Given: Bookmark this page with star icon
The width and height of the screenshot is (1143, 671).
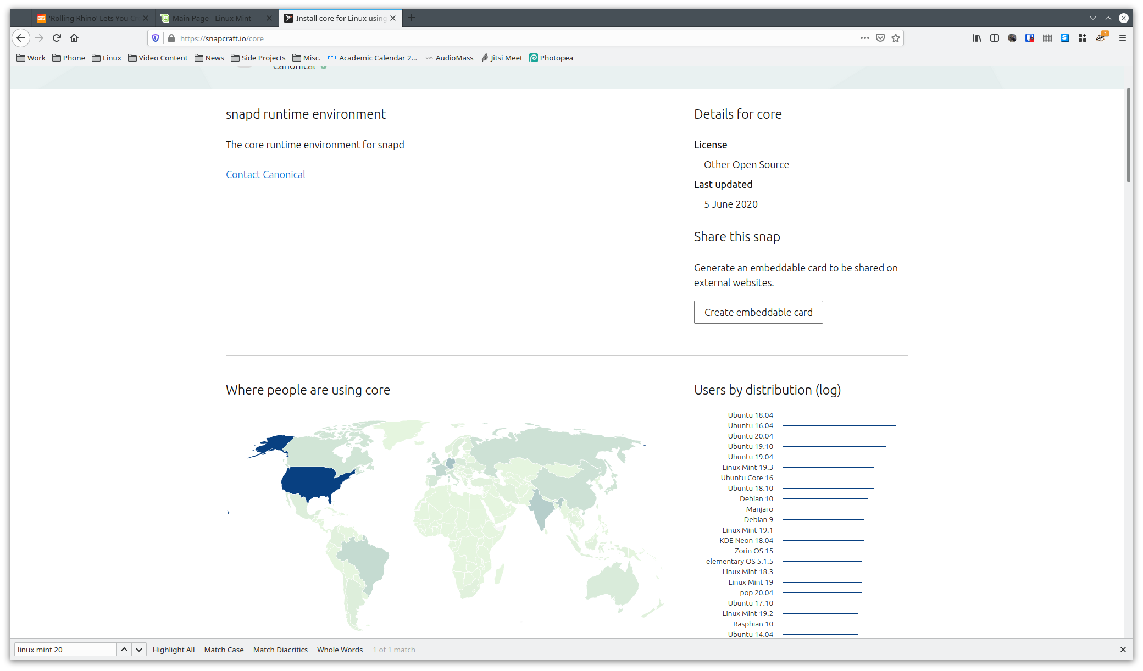Looking at the screenshot, I should 896,38.
